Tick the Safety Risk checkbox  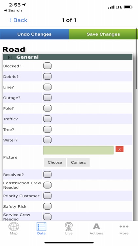[x=47, y=206]
